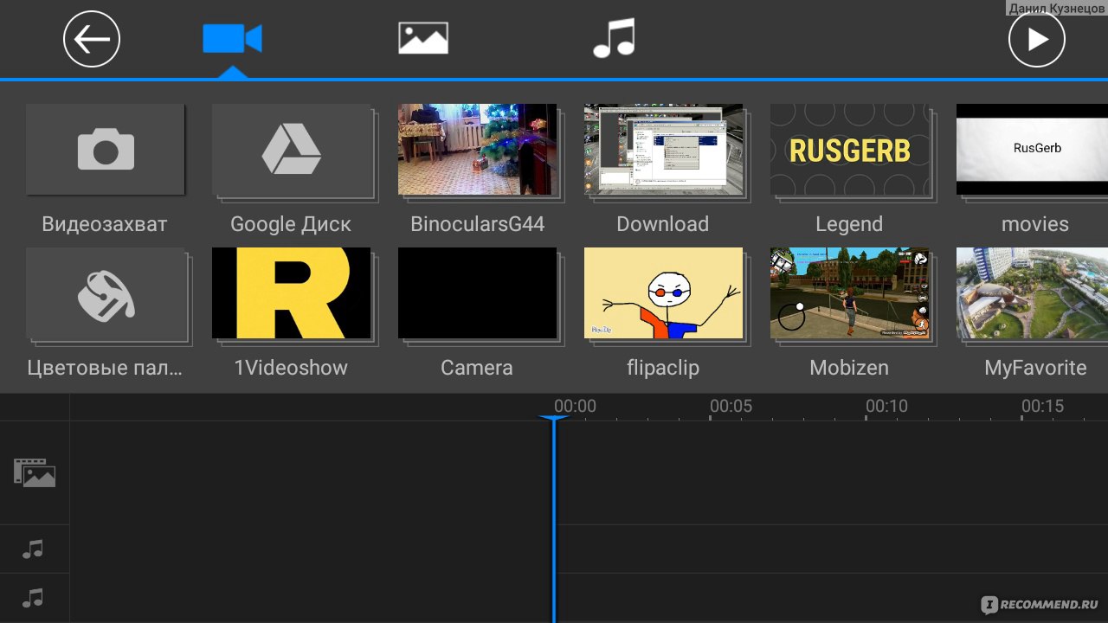
Task: Open the Mobizen folder thumbnail
Action: click(849, 293)
